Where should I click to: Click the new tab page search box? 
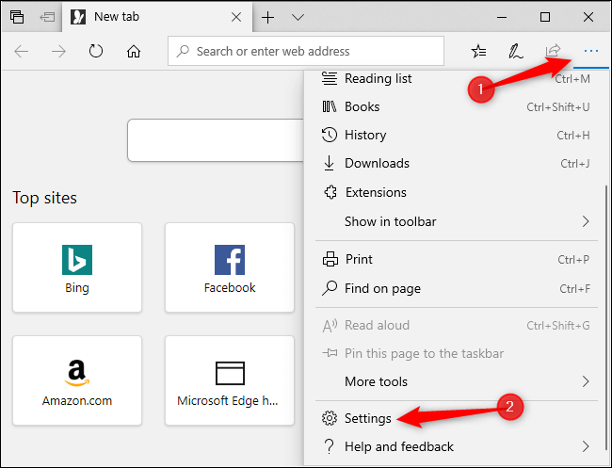click(x=216, y=140)
